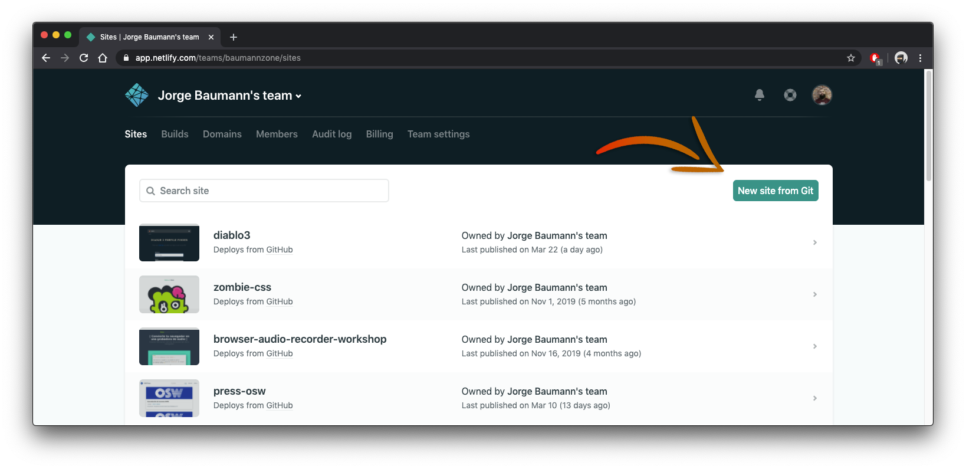Click New site from Git button
Screen dimensions: 966x469
776,191
